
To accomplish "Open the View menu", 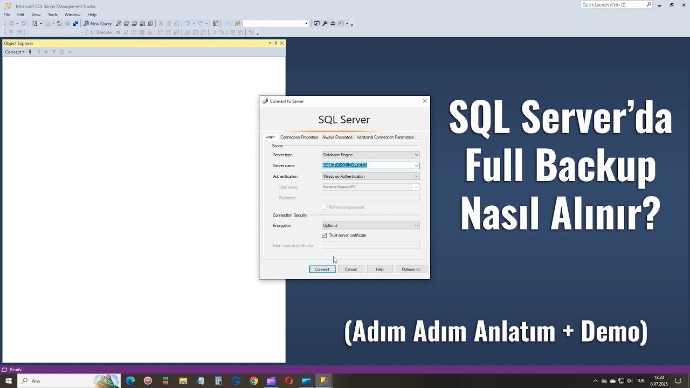I will [x=36, y=15].
